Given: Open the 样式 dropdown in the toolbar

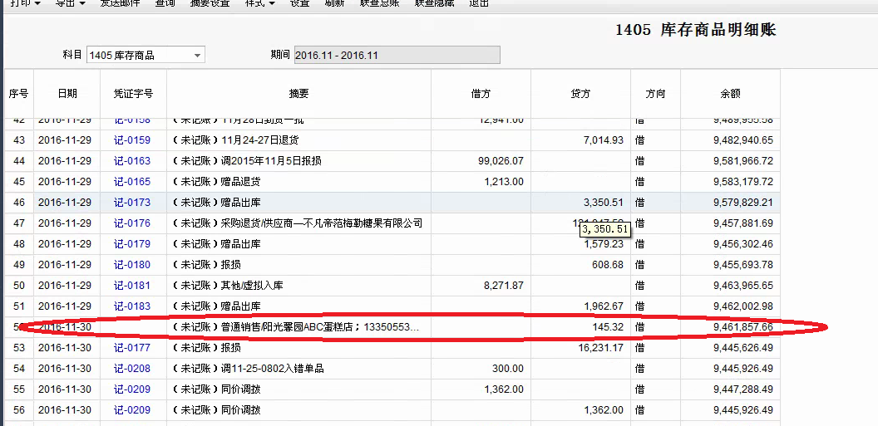Looking at the screenshot, I should tap(260, 3).
